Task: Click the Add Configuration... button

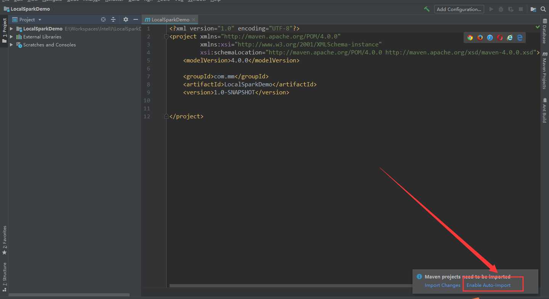Action: point(459,9)
